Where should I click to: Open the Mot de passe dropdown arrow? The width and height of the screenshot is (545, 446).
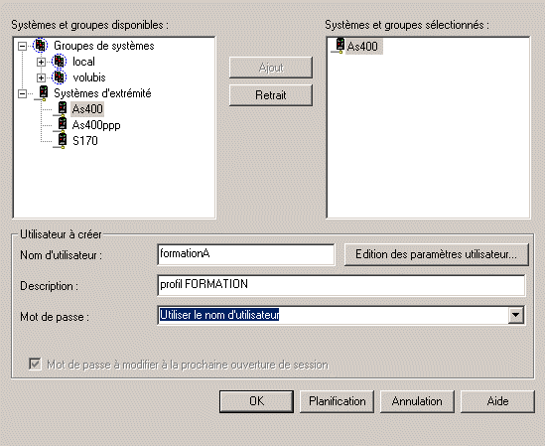coord(516,315)
